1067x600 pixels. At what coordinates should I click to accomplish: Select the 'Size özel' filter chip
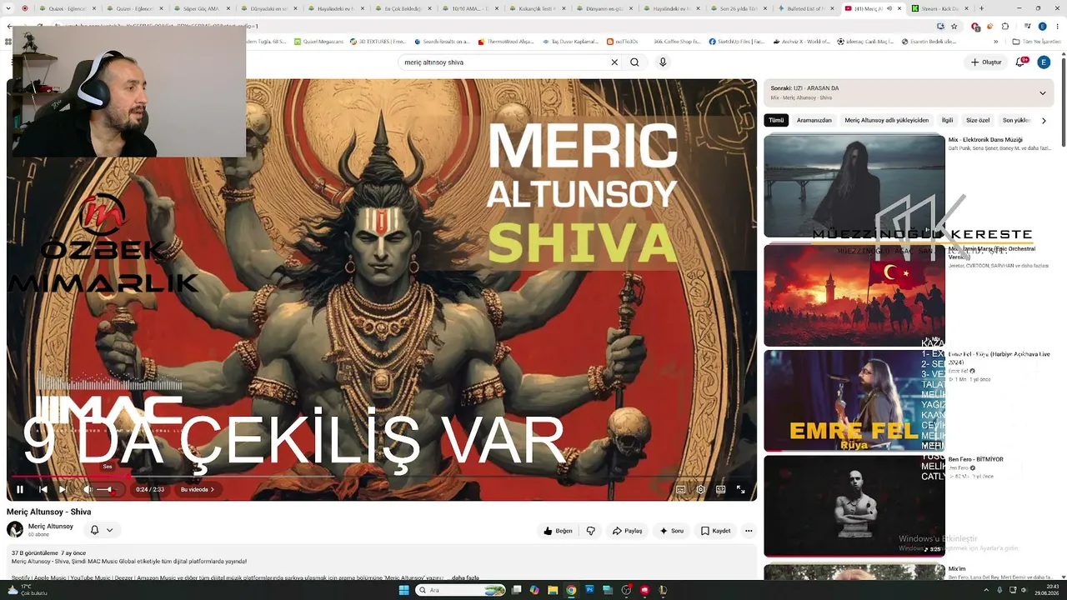coord(978,120)
